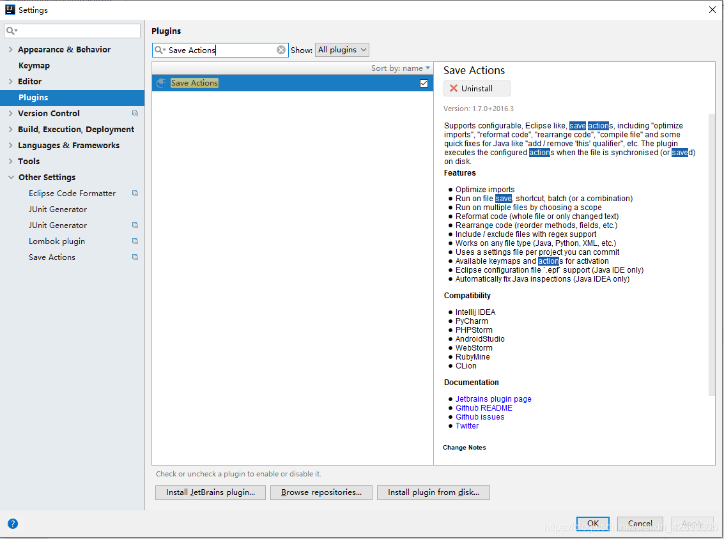Viewport: 724px width, 539px height.
Task: Click project-level icon next to Lombok plugin
Action: [135, 241]
